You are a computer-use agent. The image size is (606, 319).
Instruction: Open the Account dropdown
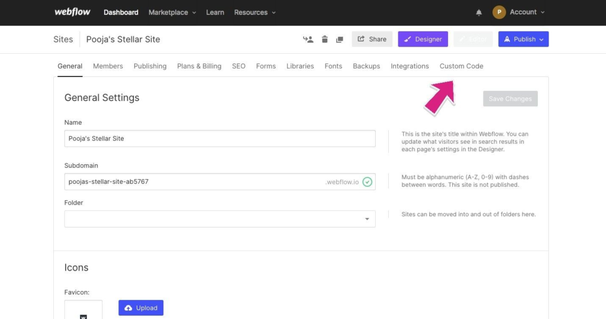tap(527, 12)
